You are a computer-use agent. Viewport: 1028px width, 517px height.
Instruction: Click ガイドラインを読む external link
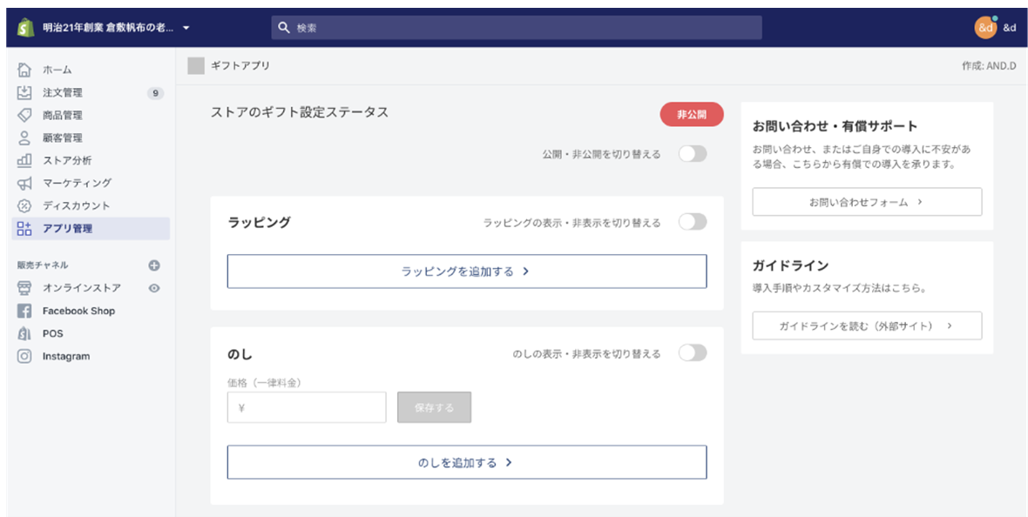click(867, 326)
